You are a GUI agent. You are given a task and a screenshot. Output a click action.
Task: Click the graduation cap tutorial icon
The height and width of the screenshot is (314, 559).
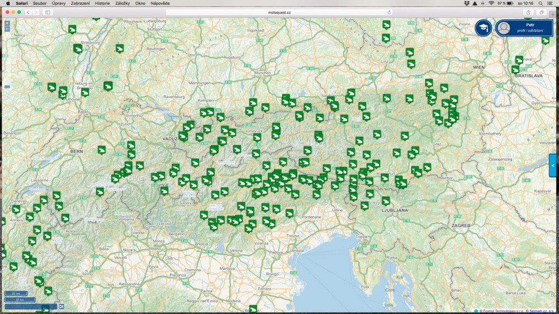point(483,28)
